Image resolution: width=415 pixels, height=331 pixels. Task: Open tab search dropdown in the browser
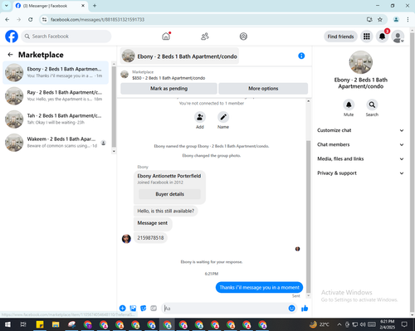point(7,6)
